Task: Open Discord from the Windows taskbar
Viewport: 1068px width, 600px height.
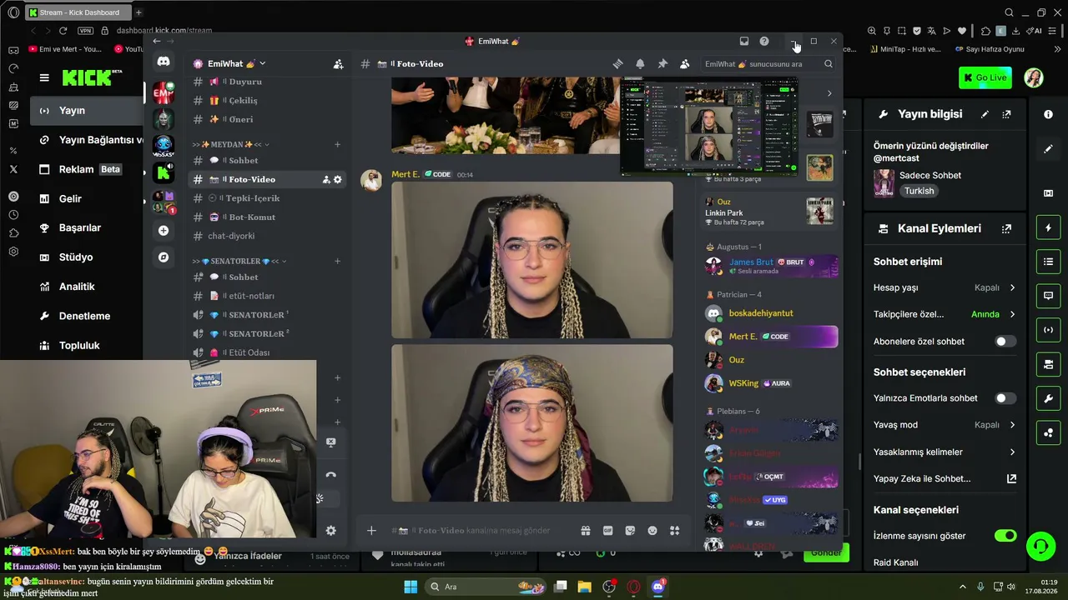Action: tap(657, 587)
